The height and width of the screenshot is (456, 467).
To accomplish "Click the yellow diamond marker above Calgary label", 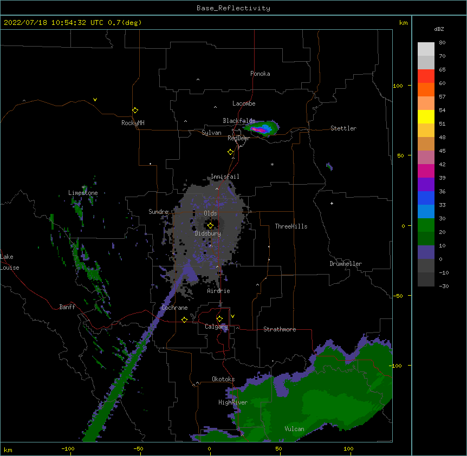I will tap(219, 319).
